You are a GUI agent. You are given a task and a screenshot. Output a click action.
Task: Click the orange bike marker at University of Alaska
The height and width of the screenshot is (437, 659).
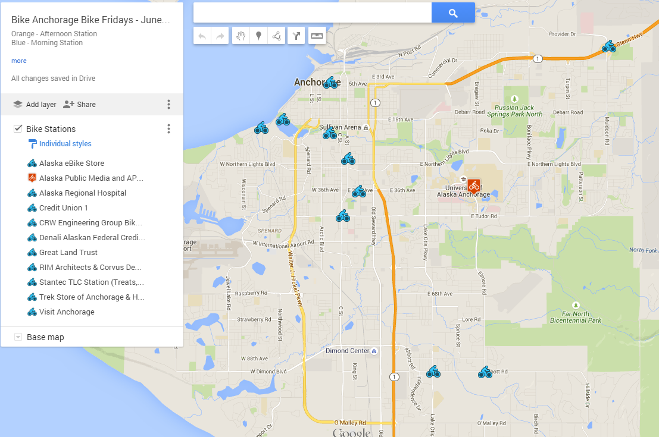pyautogui.click(x=474, y=186)
